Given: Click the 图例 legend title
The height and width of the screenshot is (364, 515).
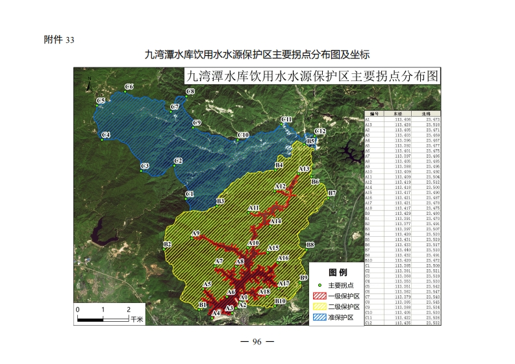Looking at the screenshot, I should tap(338, 273).
